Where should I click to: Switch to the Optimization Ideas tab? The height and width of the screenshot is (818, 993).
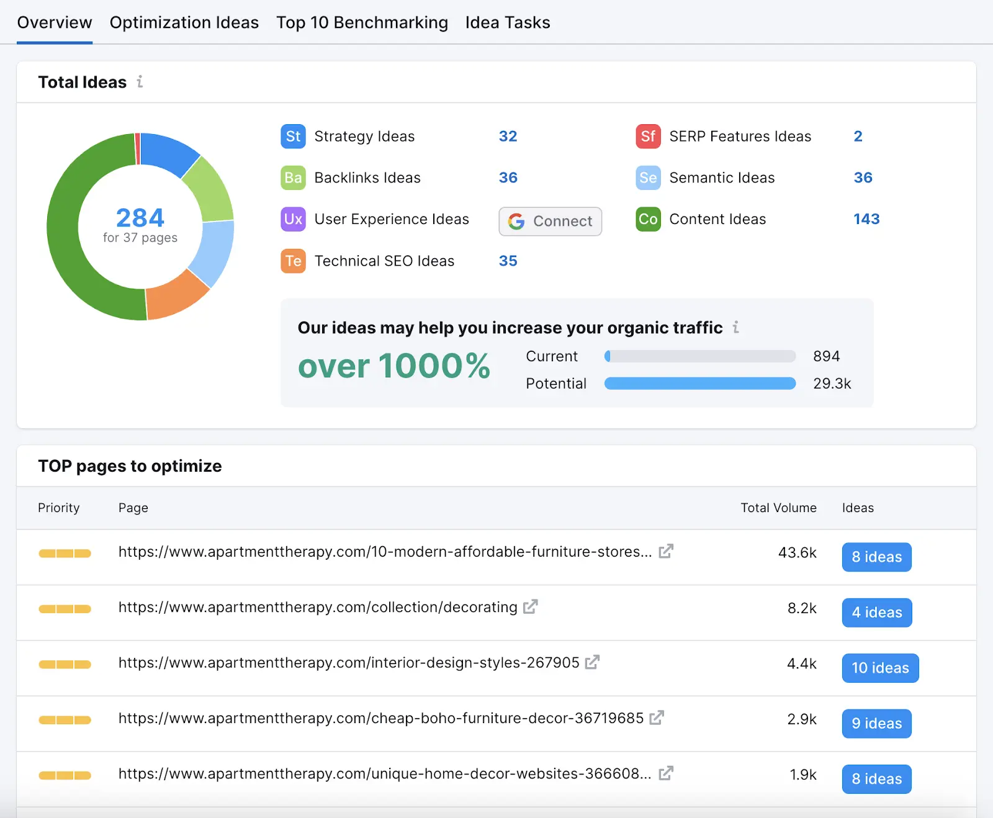(x=184, y=22)
